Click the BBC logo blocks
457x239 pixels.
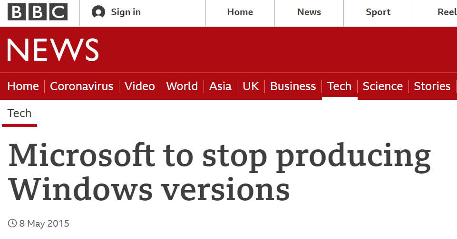point(38,12)
